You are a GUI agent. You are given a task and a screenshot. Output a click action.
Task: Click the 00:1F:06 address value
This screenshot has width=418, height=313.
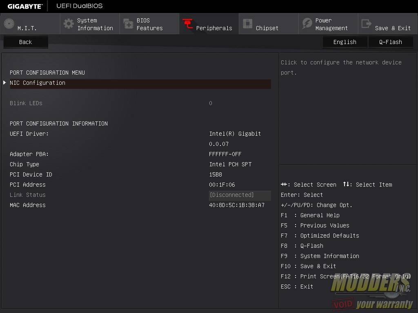pos(222,185)
